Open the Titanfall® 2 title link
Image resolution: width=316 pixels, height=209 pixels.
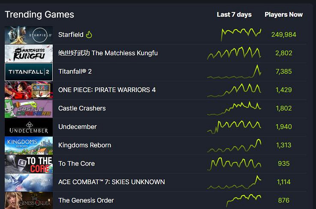[75, 72]
